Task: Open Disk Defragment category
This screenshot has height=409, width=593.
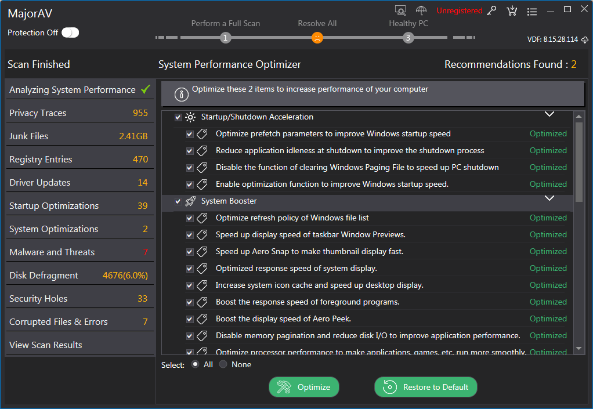Action: [x=79, y=275]
